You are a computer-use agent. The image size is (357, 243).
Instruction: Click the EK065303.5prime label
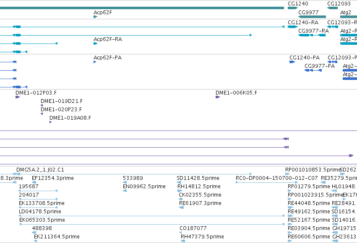[42, 220]
